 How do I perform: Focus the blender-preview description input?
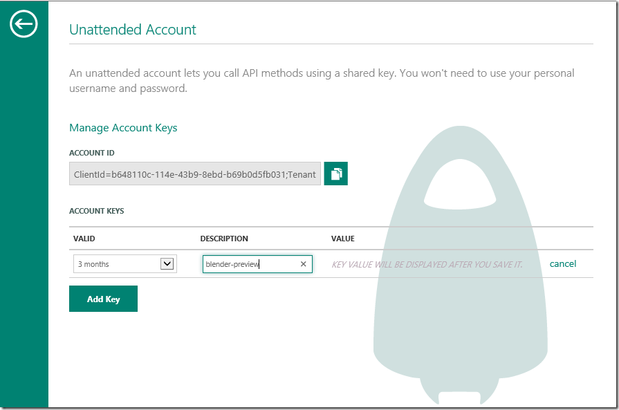pyautogui.click(x=249, y=264)
